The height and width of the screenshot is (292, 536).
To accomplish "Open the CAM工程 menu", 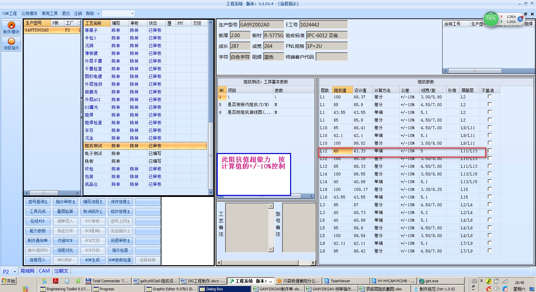I will tap(9, 13).
